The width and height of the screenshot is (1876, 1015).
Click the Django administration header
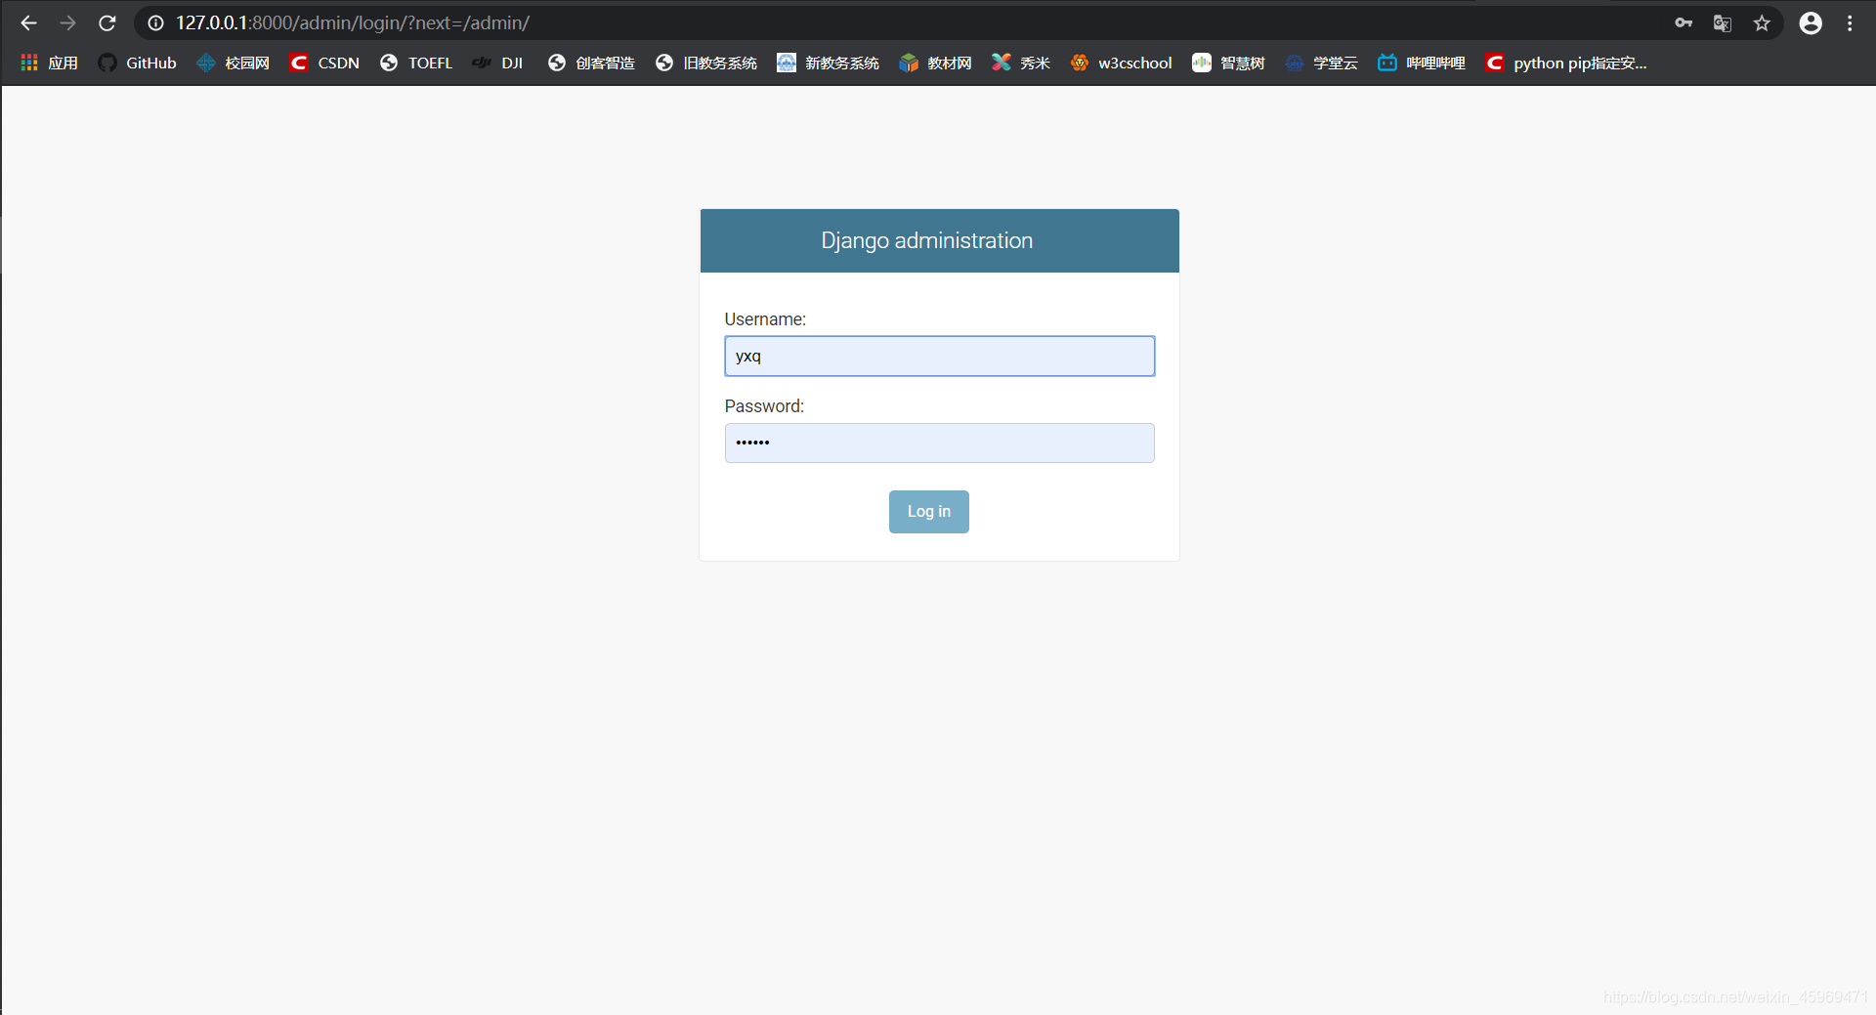(926, 240)
